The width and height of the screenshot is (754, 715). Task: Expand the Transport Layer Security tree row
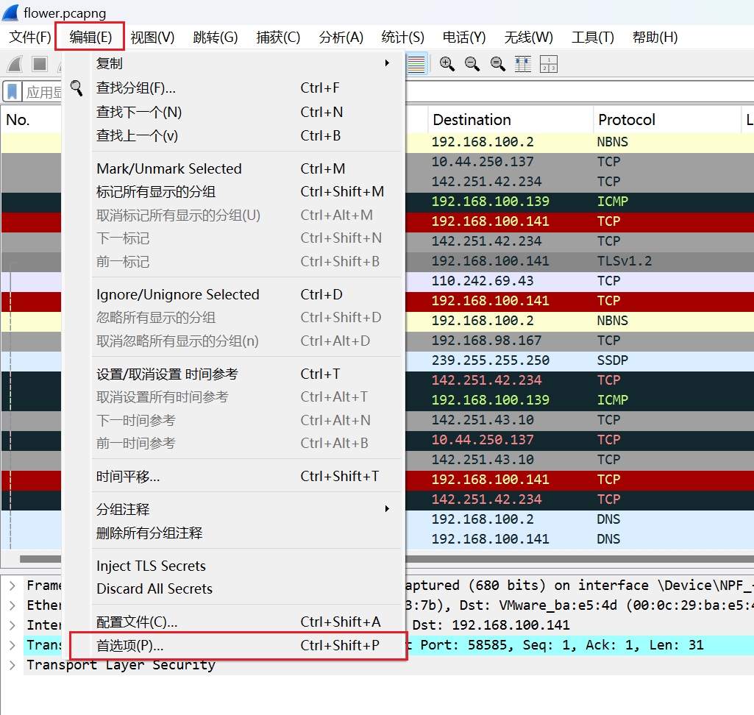point(13,665)
